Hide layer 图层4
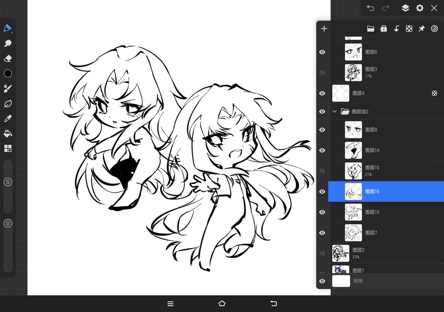 click(x=322, y=93)
